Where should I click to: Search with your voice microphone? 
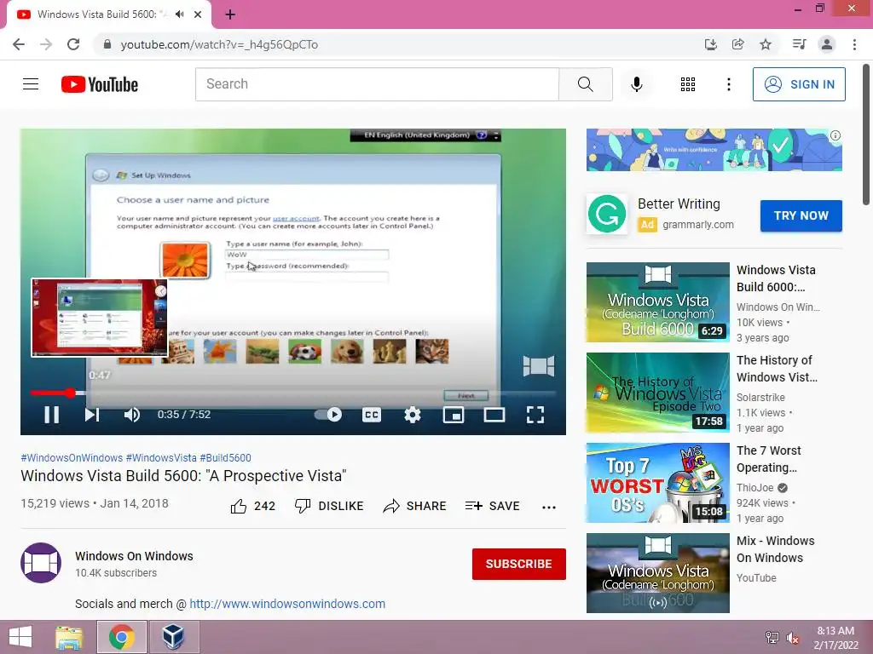click(637, 84)
